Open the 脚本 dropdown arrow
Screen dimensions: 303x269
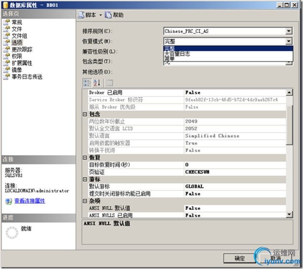point(100,15)
